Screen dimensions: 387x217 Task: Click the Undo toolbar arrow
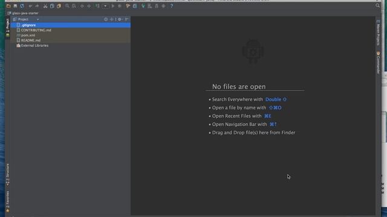30,6
